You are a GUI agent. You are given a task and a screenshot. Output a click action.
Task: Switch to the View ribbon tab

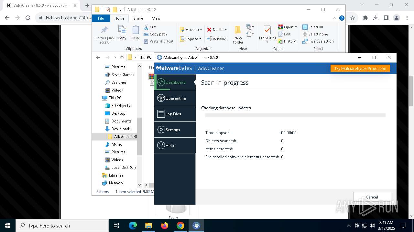point(156,18)
